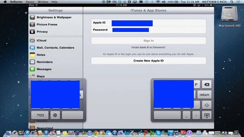Open Microsoft Excel from the Dock
The image size is (244, 137).
click(152, 133)
